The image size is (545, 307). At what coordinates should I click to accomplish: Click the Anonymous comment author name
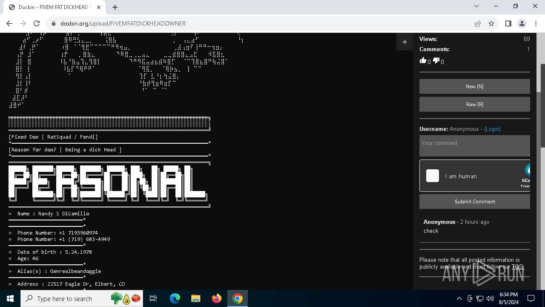[x=439, y=222]
